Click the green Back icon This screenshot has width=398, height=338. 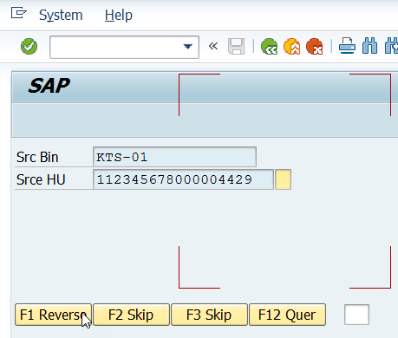pyautogui.click(x=269, y=46)
